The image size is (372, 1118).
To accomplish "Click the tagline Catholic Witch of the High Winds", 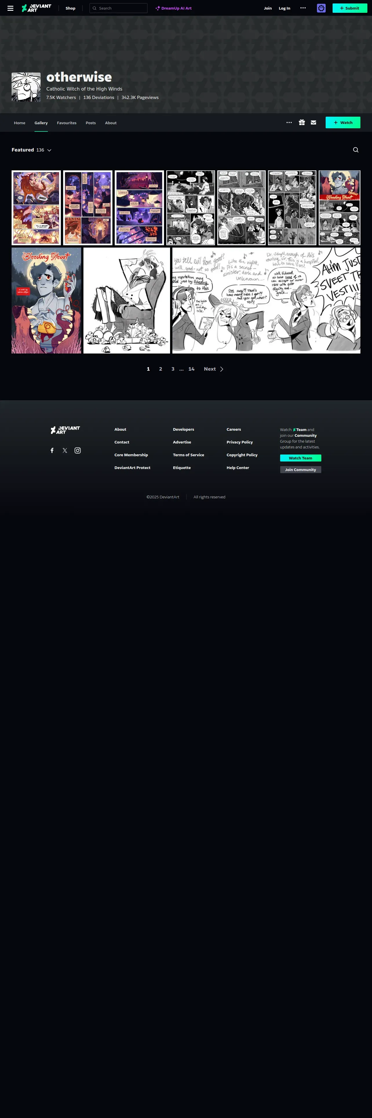I will (x=84, y=89).
